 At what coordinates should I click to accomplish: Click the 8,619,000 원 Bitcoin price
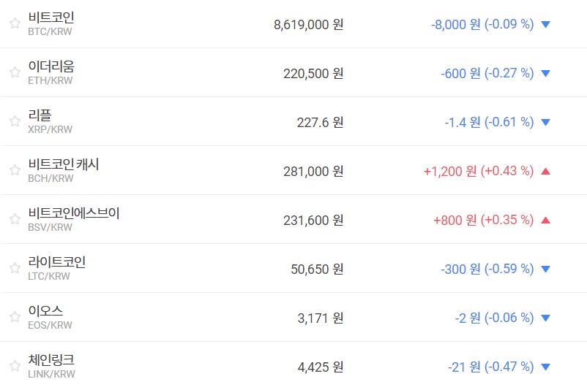coord(308,24)
